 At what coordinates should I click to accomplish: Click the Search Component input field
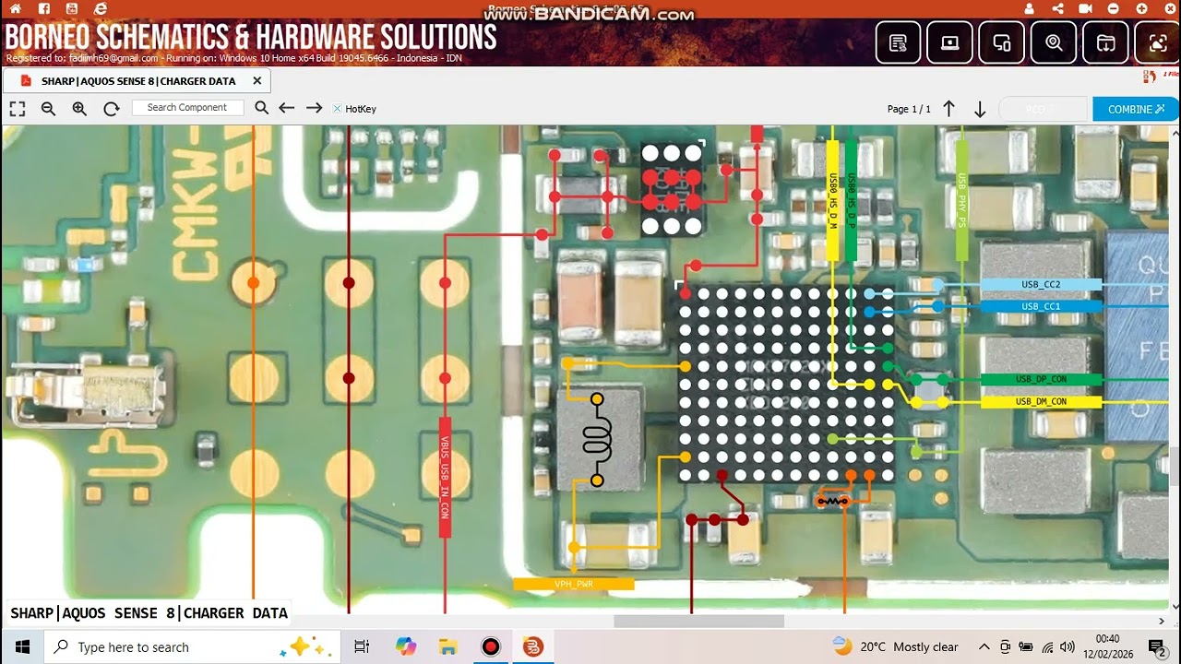pyautogui.click(x=187, y=108)
